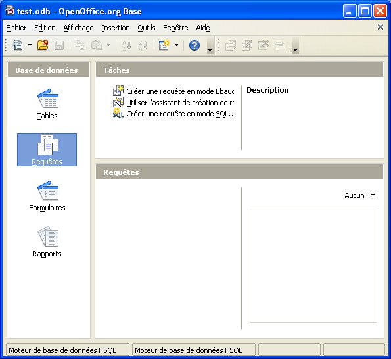391x359 pixels.
Task: Close the OpenOffice Base window
Action: point(380,11)
